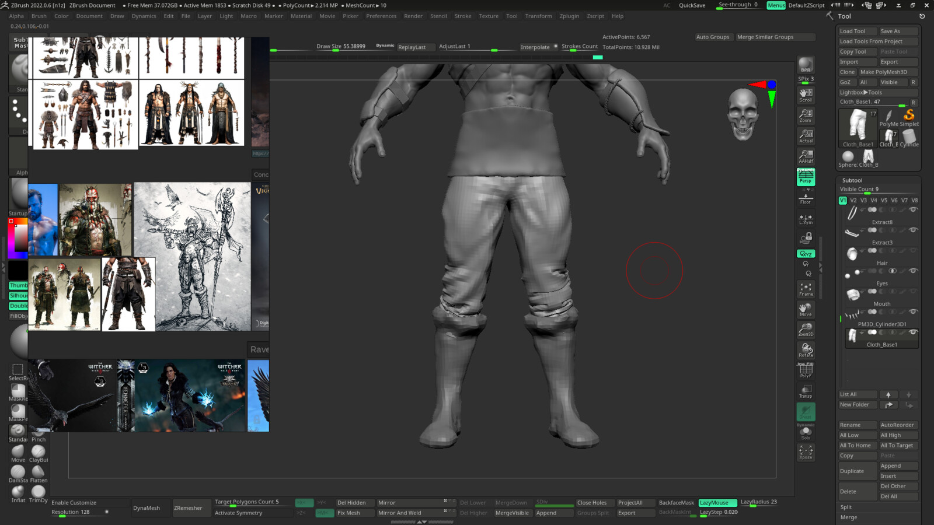Click the AAHalf view icon

pyautogui.click(x=806, y=156)
